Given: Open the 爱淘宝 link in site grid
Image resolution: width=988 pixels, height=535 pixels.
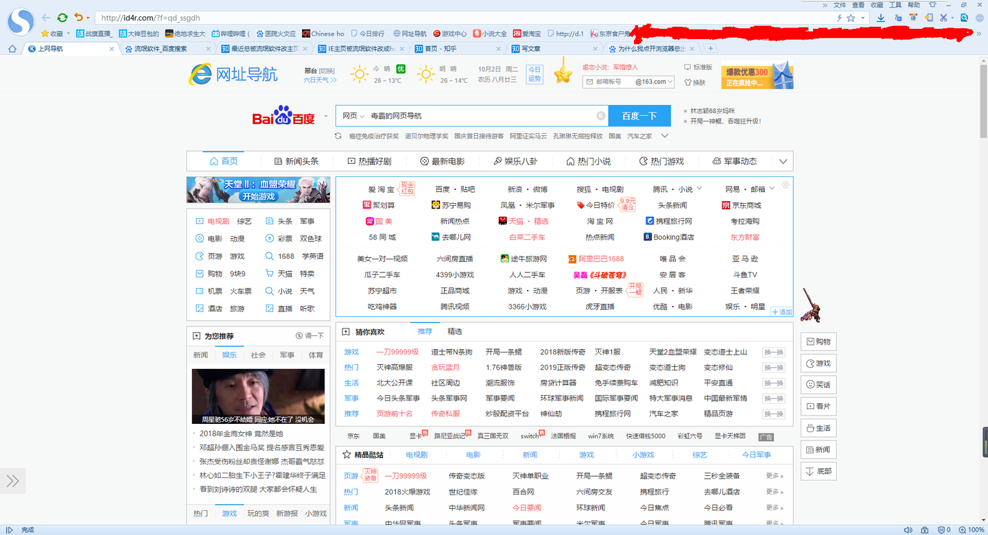Looking at the screenshot, I should (381, 189).
